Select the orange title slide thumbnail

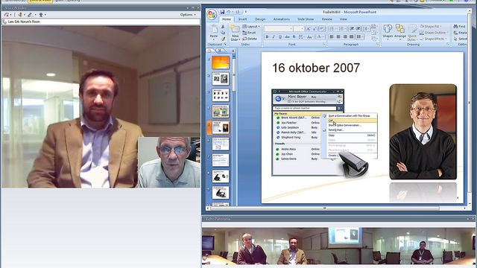click(x=221, y=63)
